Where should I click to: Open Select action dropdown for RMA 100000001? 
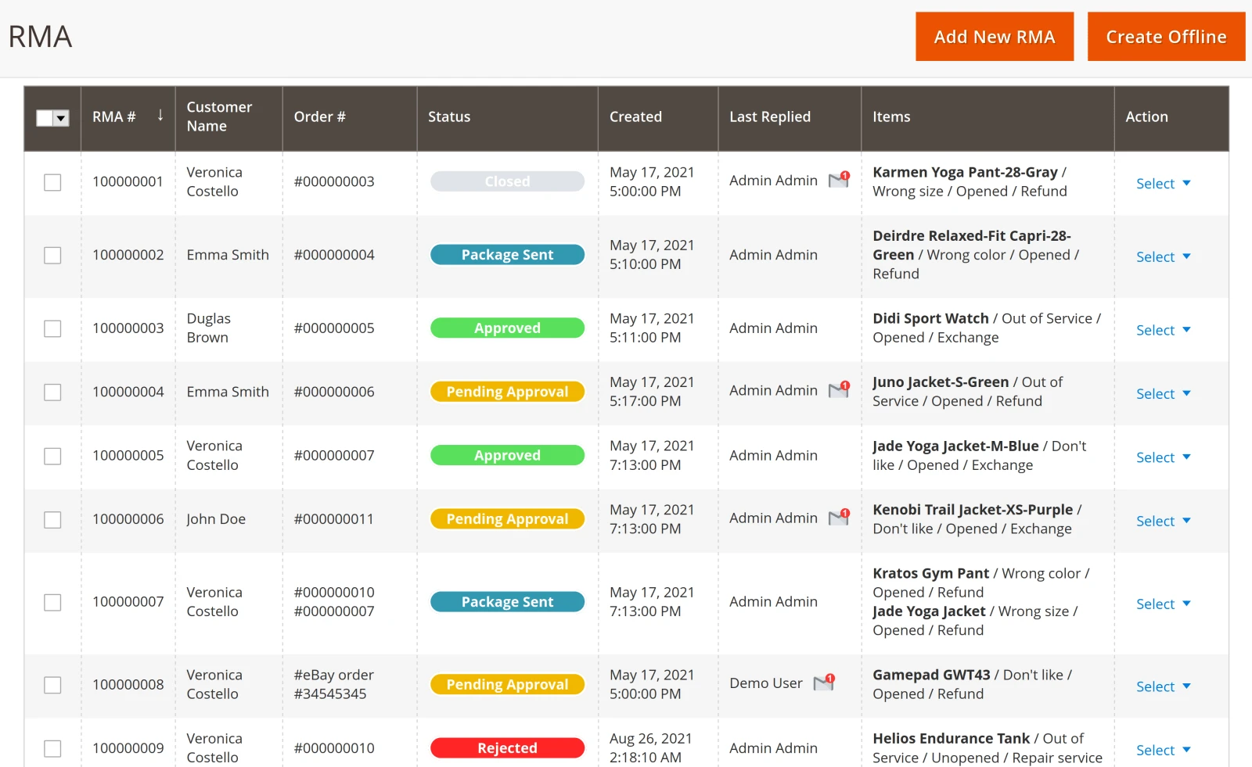click(x=1163, y=184)
